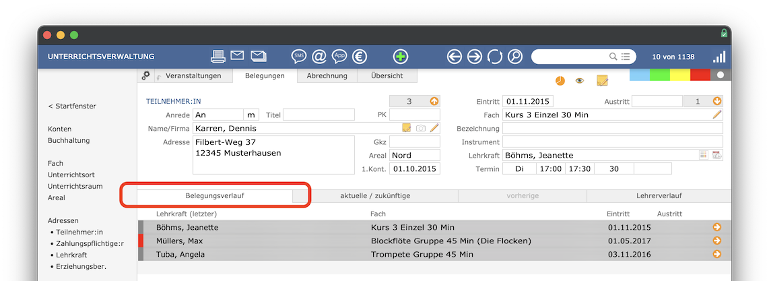Open the yellow note with pencil icon
This screenshot has width=769, height=281.
coord(602,80)
